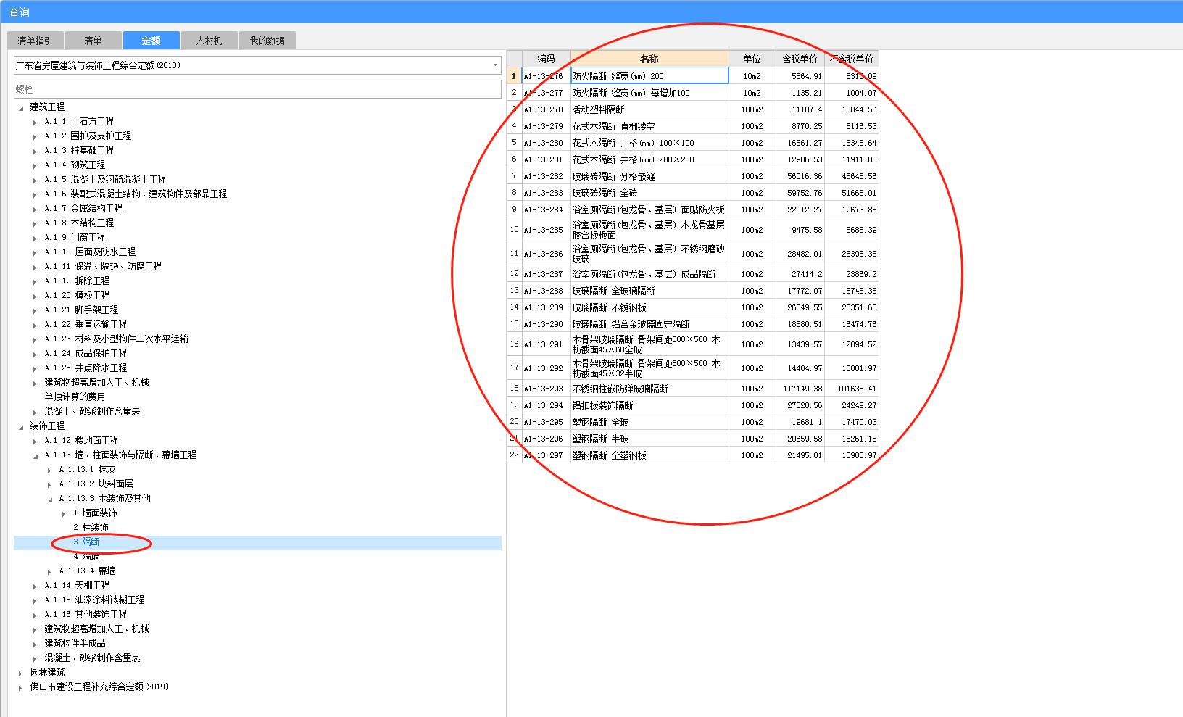1183x717 pixels.
Task: Select 铝扣板装饰隔断 row name
Action: pos(649,405)
